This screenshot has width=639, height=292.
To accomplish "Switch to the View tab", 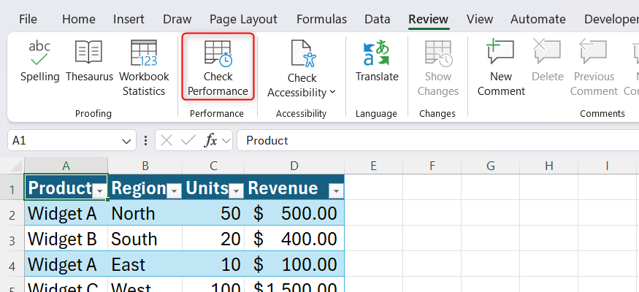I will (x=480, y=19).
